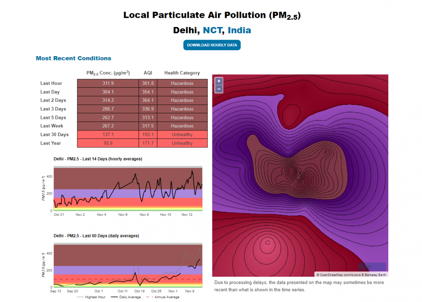Click the map scale bar
Viewport: 422px width, 302px height.
pos(372,267)
